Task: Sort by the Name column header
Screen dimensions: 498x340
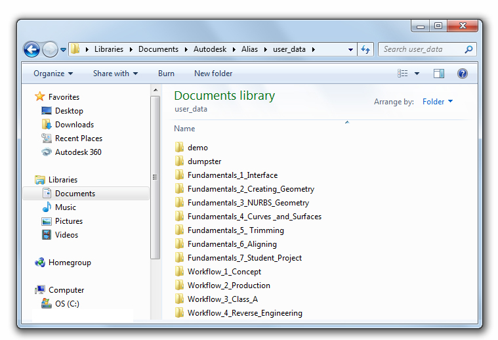Action: coord(185,129)
